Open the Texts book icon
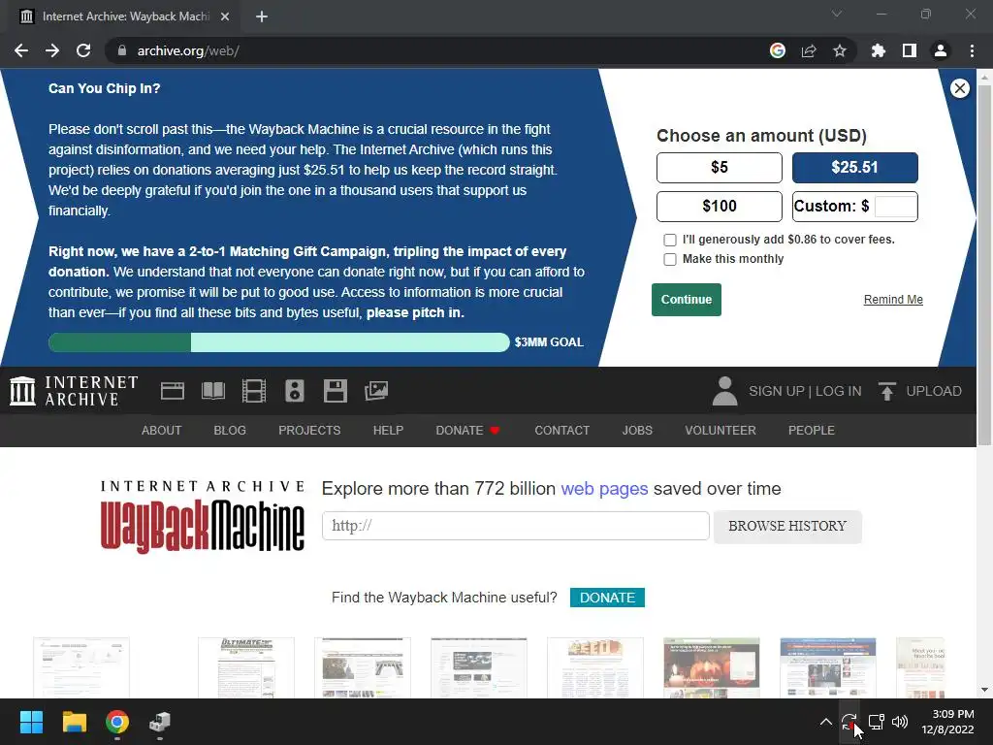The width and height of the screenshot is (993, 745). pos(213,391)
